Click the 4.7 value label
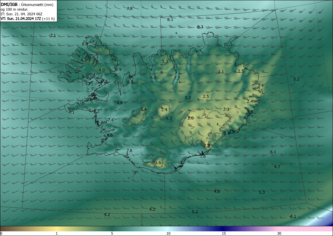Image resolution: width=333 pixels, height=236 pixels. [277, 167]
